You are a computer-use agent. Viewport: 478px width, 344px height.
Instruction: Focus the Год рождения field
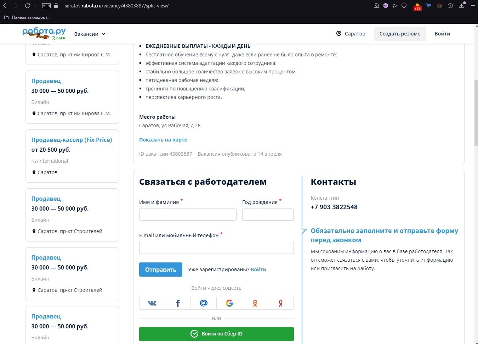point(268,215)
